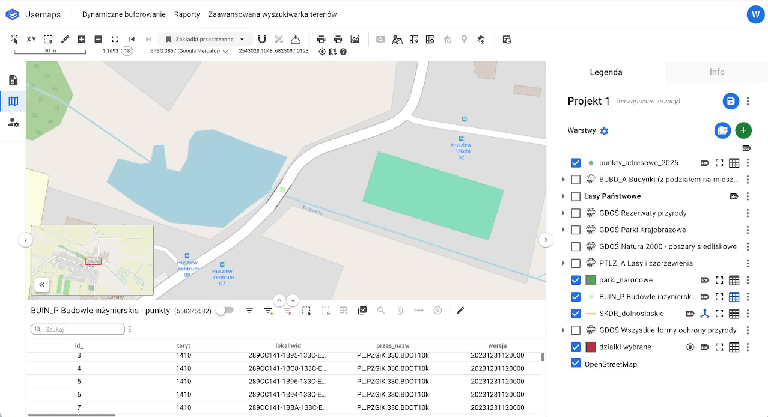Open the Raporty menu
This screenshot has height=417, width=768.
187,14
